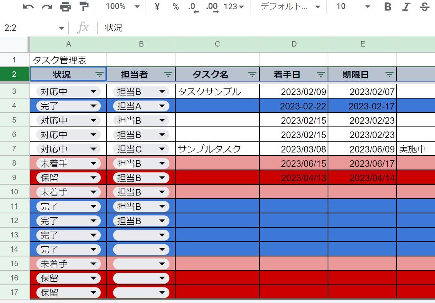Image resolution: width=435 pixels, height=303 pixels.
Task: Select the paint format roller icon
Action: coord(84,6)
